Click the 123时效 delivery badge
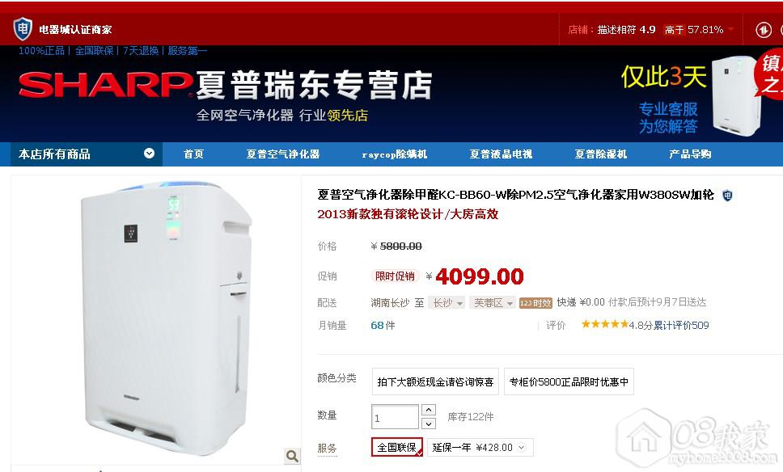 click(x=535, y=303)
